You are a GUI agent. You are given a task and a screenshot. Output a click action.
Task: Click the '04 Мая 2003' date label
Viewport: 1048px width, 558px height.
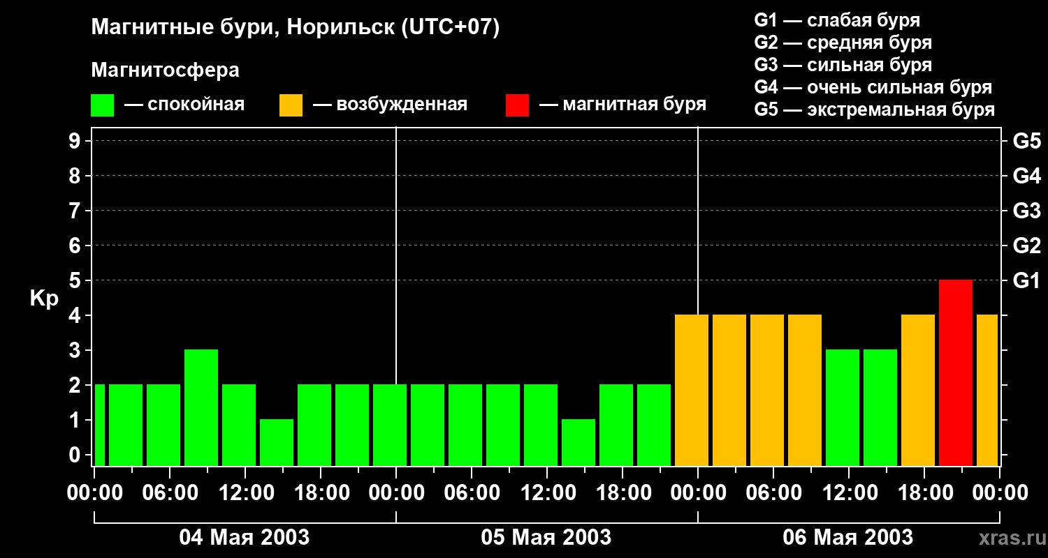point(245,537)
